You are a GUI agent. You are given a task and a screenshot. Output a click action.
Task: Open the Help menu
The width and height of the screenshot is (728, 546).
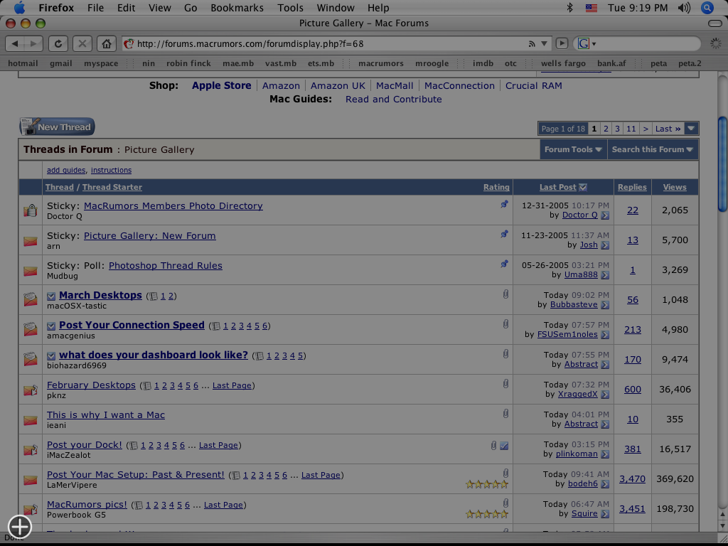(378, 8)
